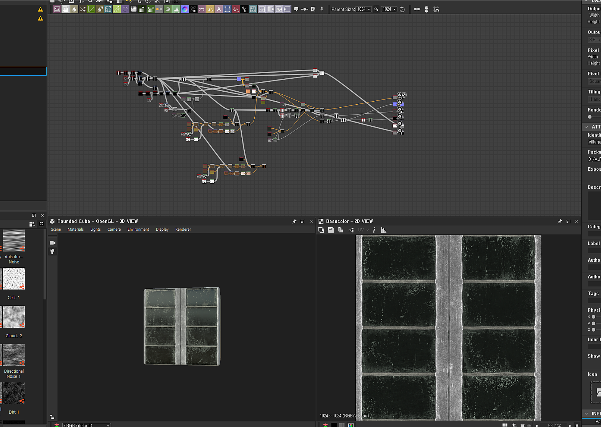Viewport: 601px width, 427px height.
Task: Select Anisotropic Noise thumbnail in library
Action: [x=14, y=241]
